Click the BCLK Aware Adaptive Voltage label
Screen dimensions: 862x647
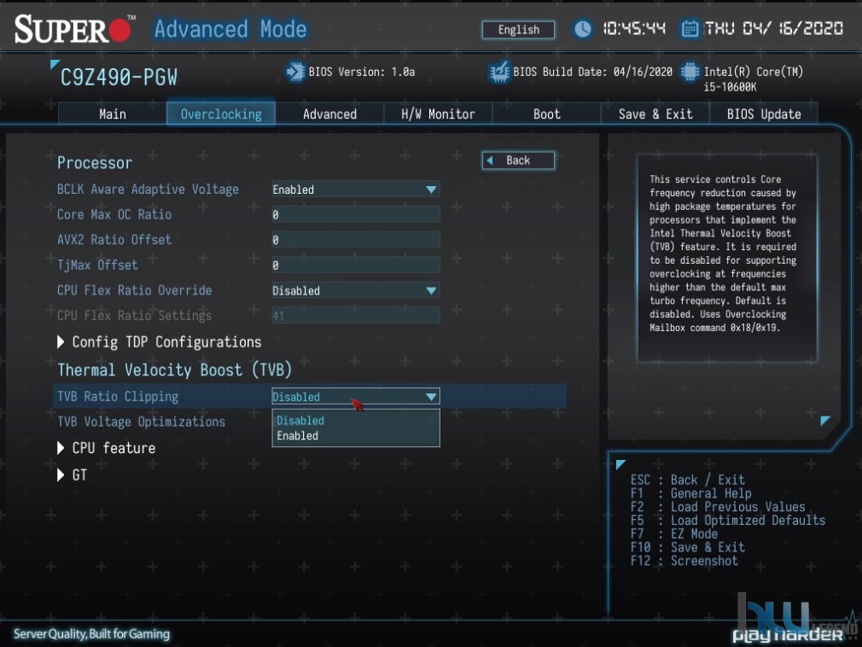[x=148, y=189]
